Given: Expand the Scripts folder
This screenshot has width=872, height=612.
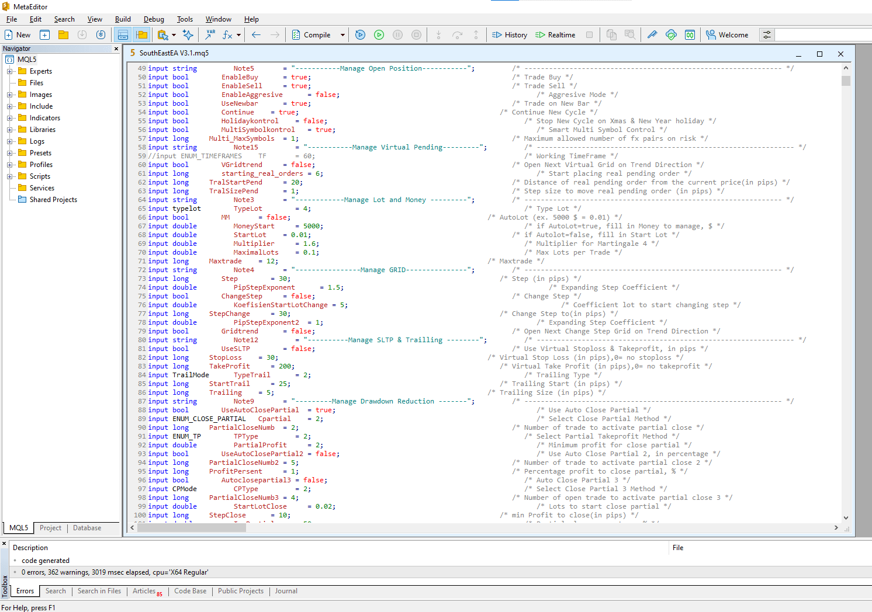Looking at the screenshot, I should pyautogui.click(x=9, y=176).
